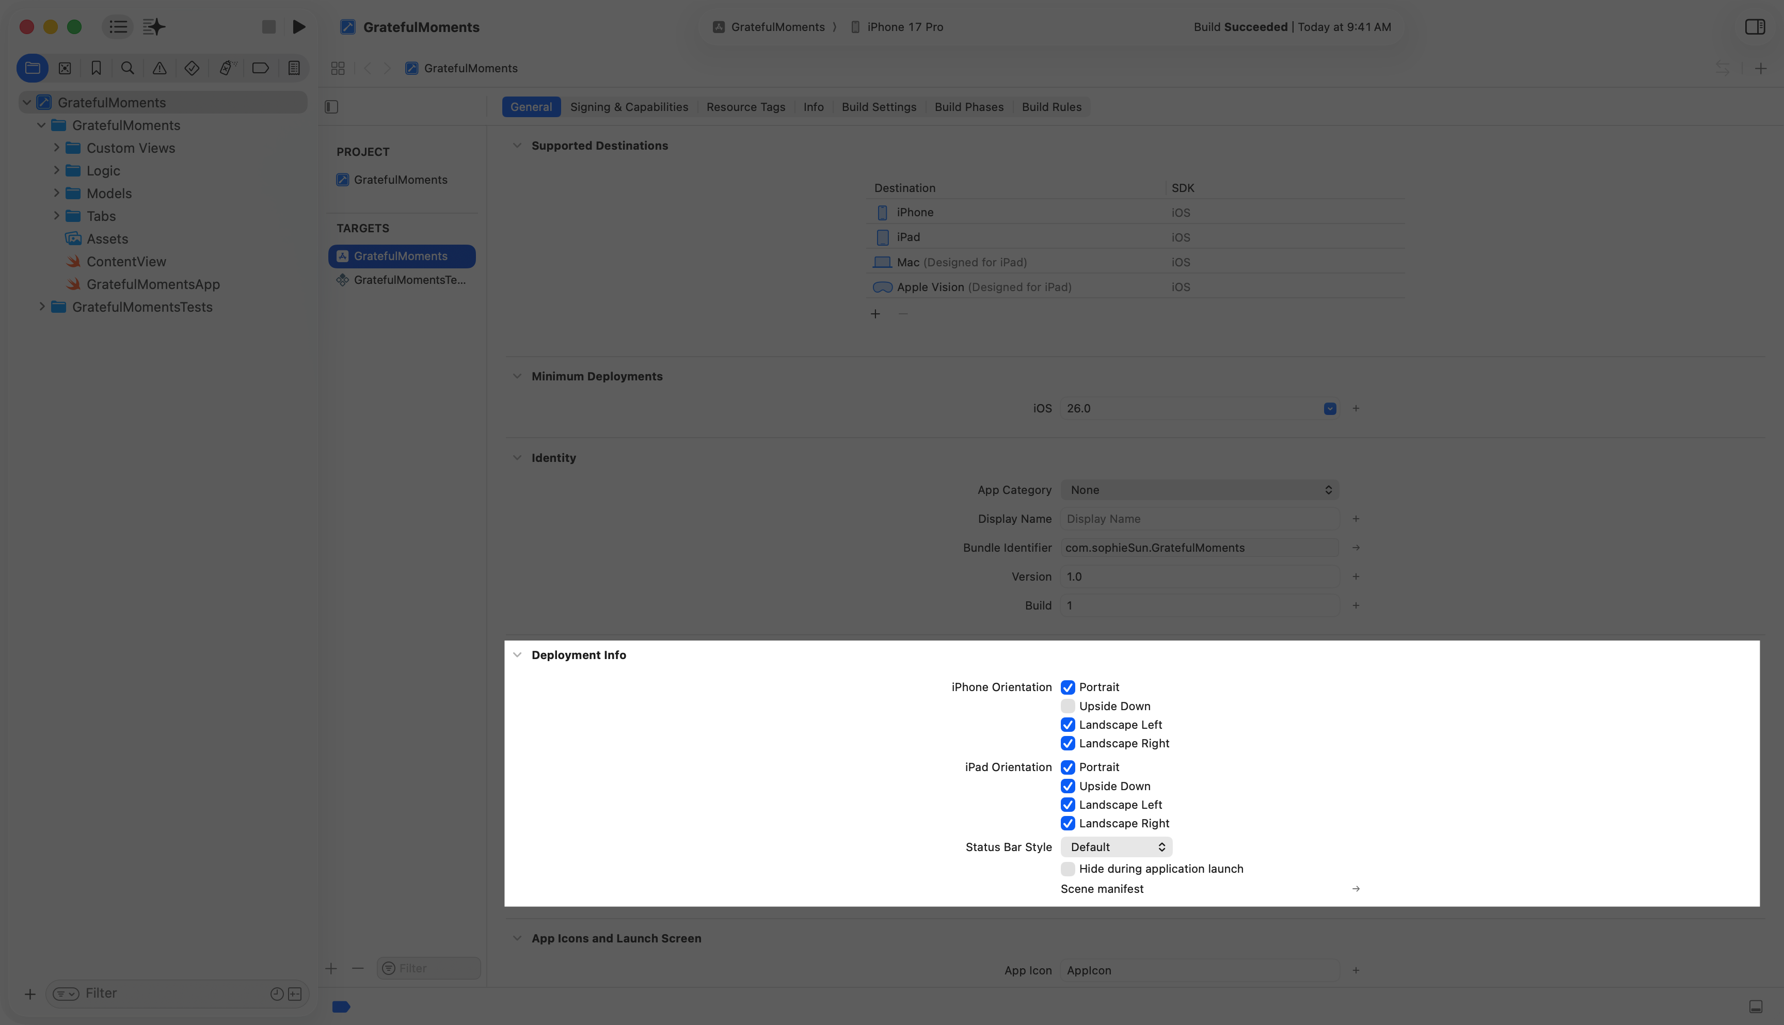This screenshot has width=1784, height=1025.
Task: Add a supported destination with plus
Action: pos(875,314)
